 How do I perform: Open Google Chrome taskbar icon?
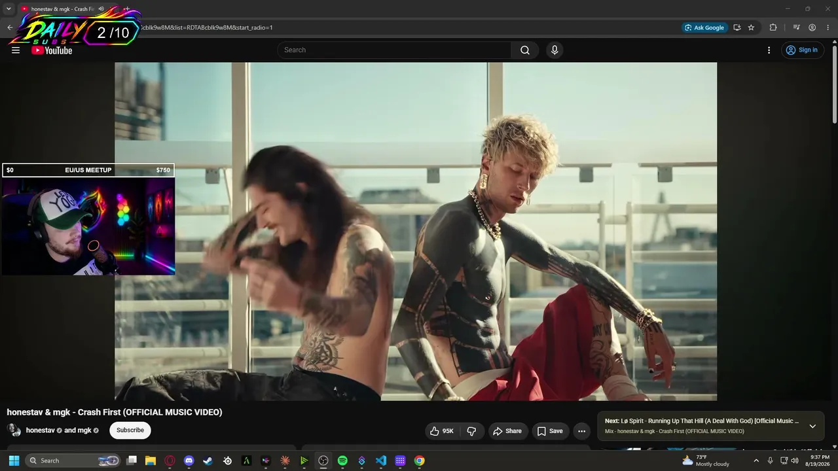pos(419,461)
